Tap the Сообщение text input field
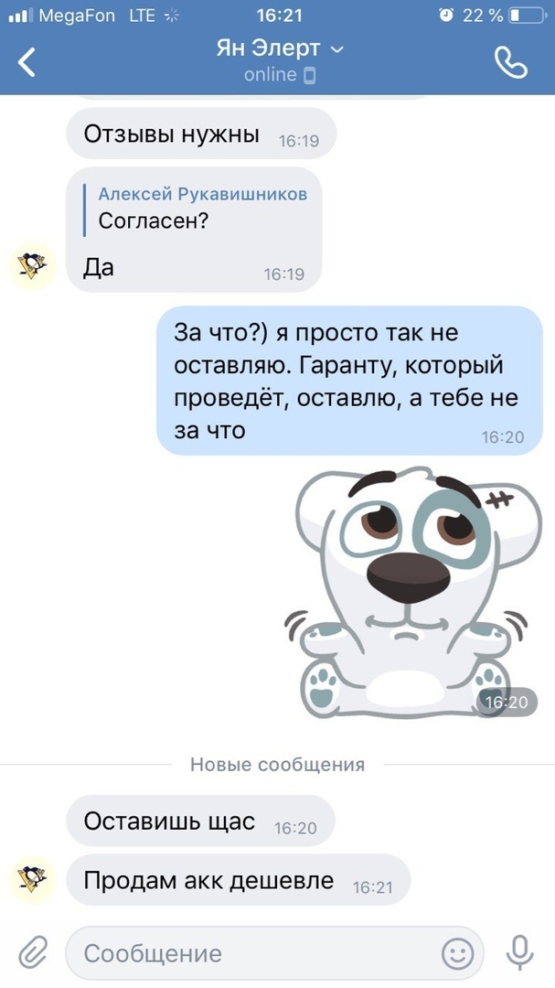This screenshot has height=988, width=555. (274, 953)
